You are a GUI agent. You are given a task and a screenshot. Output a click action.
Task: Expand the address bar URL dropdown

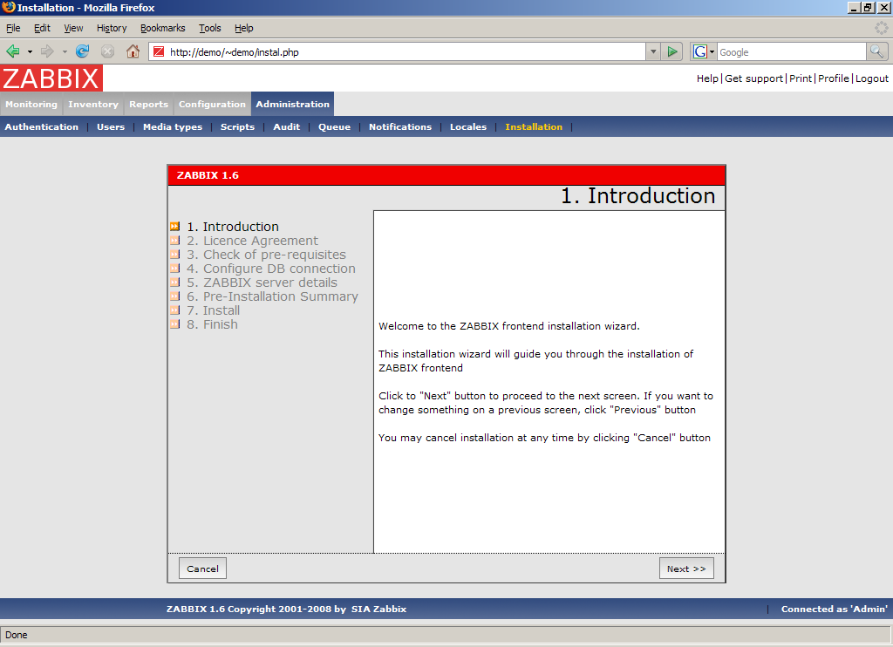click(653, 51)
